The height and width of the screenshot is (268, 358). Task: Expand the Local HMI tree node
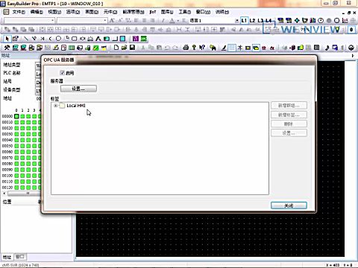tap(55, 106)
